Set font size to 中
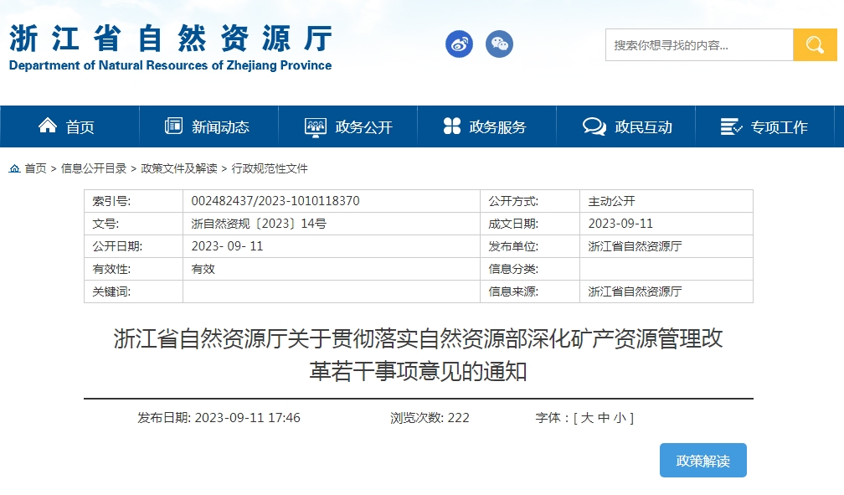The width and height of the screenshot is (844, 495). [x=604, y=418]
